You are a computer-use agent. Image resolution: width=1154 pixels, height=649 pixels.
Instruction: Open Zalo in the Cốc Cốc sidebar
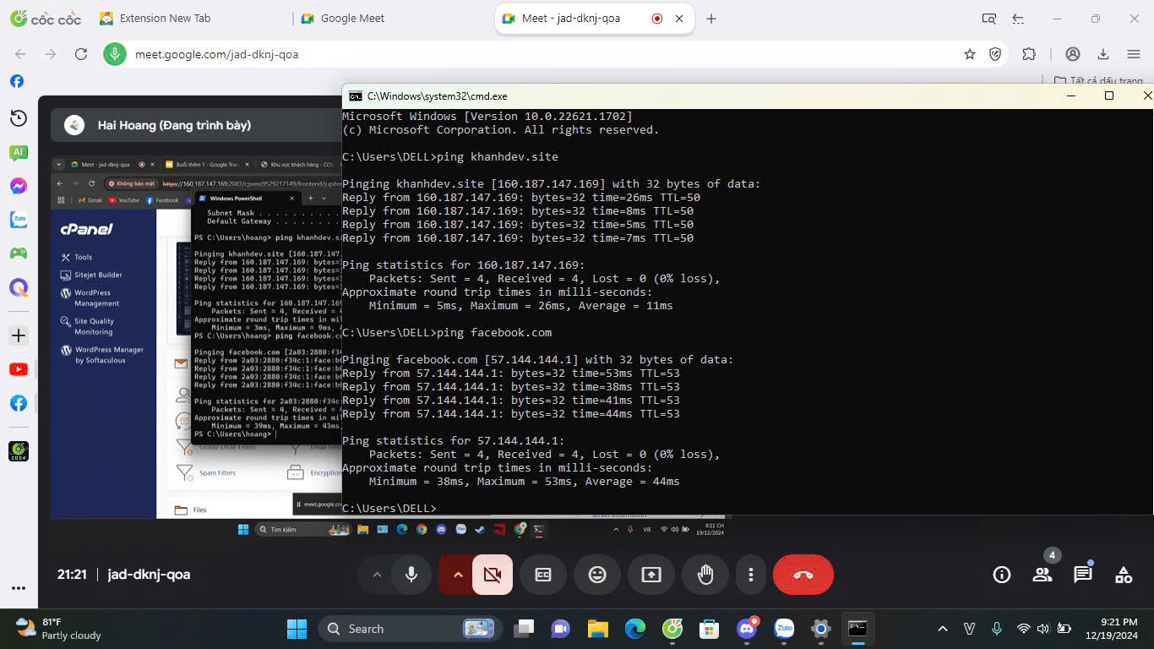click(18, 220)
